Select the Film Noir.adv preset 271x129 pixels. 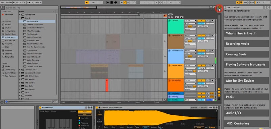pos(32,34)
